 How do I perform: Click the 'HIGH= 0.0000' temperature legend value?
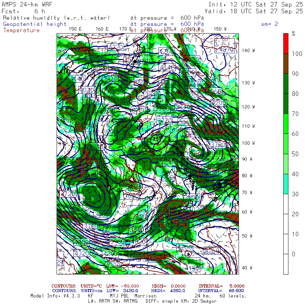[x=169, y=286]
